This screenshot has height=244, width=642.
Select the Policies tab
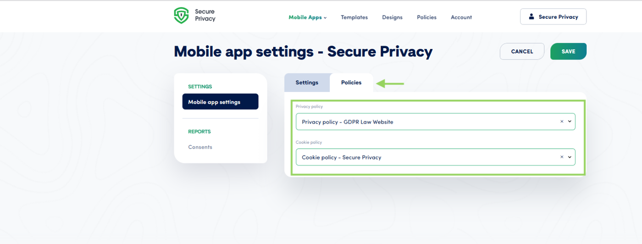point(351,83)
